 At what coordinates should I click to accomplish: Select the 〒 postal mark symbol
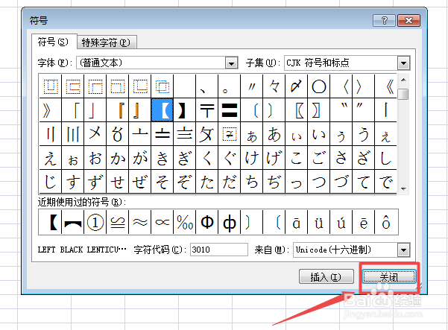coord(207,110)
